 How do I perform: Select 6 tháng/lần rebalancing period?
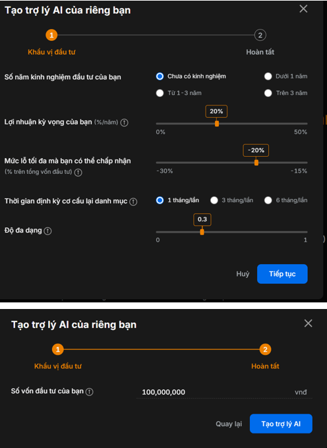click(268, 200)
